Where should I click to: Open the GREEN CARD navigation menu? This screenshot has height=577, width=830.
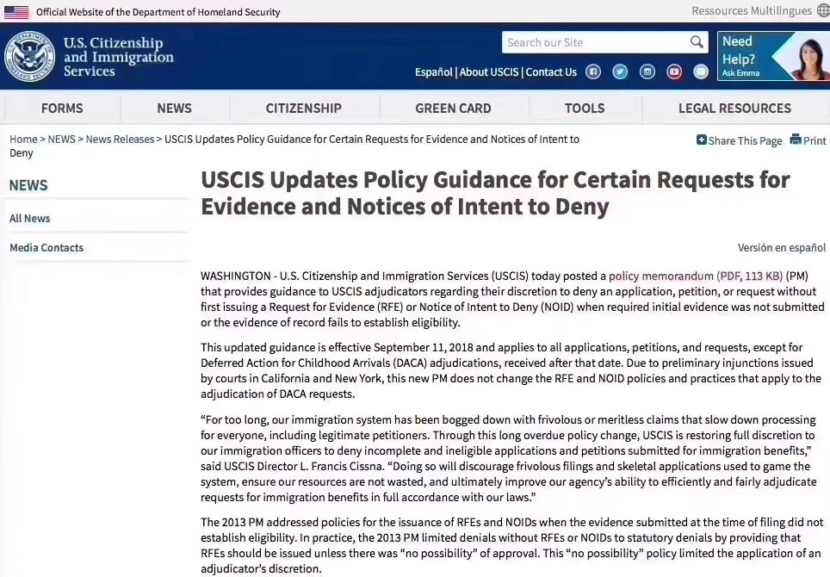tap(453, 108)
